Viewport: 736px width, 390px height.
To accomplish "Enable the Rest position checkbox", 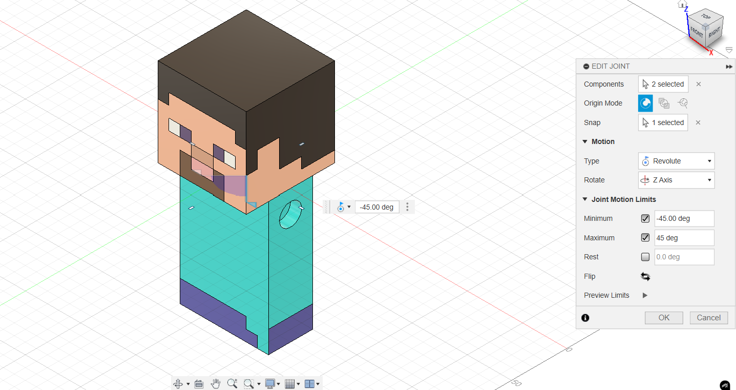I will [x=645, y=257].
